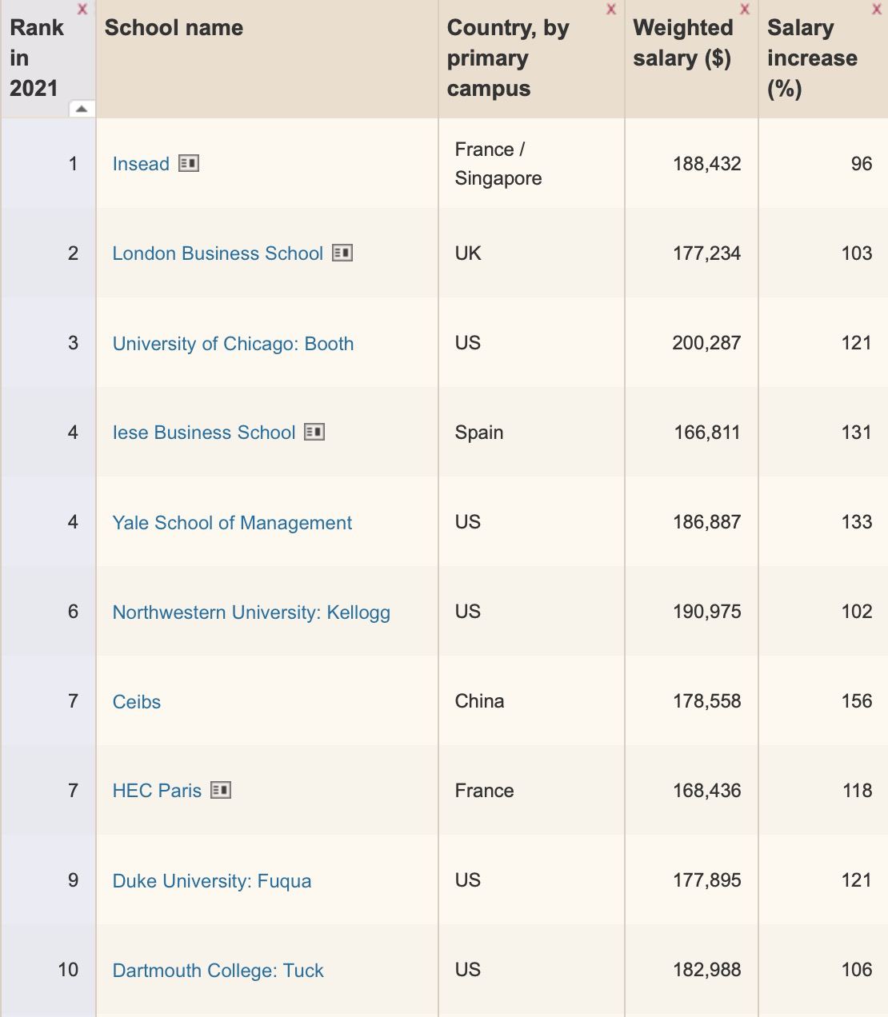Remove the Weighted salary column
The height and width of the screenshot is (1017, 888).
click(745, 9)
